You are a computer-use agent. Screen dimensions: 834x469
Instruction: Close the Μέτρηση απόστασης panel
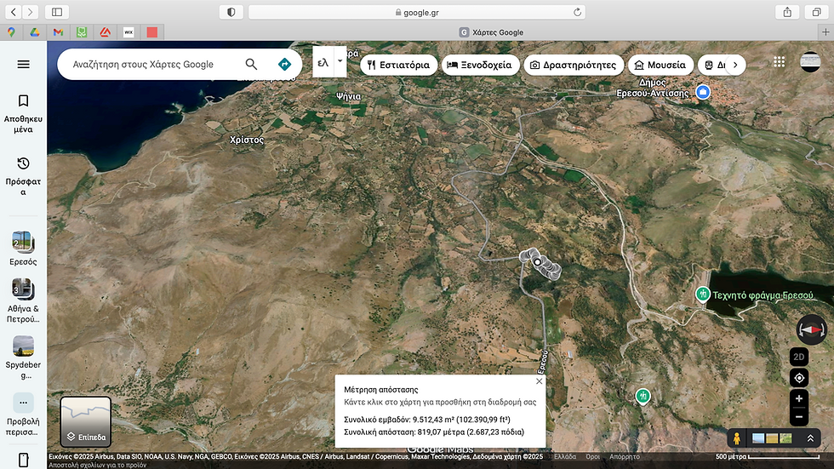point(539,381)
